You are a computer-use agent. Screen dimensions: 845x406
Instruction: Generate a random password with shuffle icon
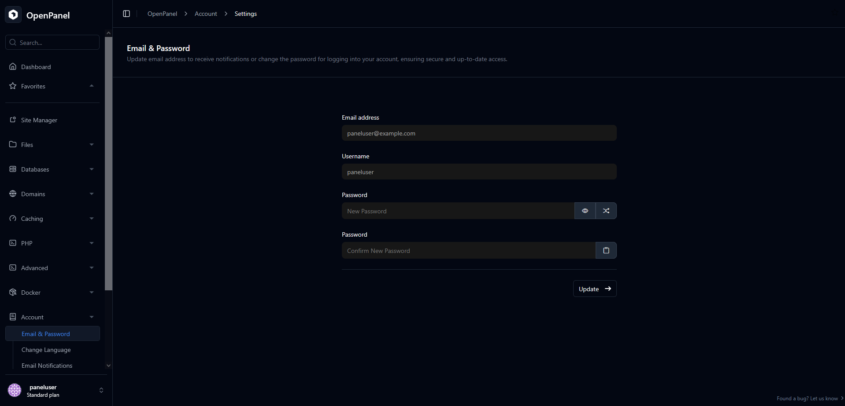pos(606,211)
